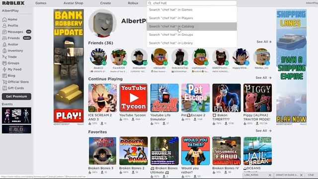The image size is (318, 179).
Task: Open the Chat tab
Action: 311,175
